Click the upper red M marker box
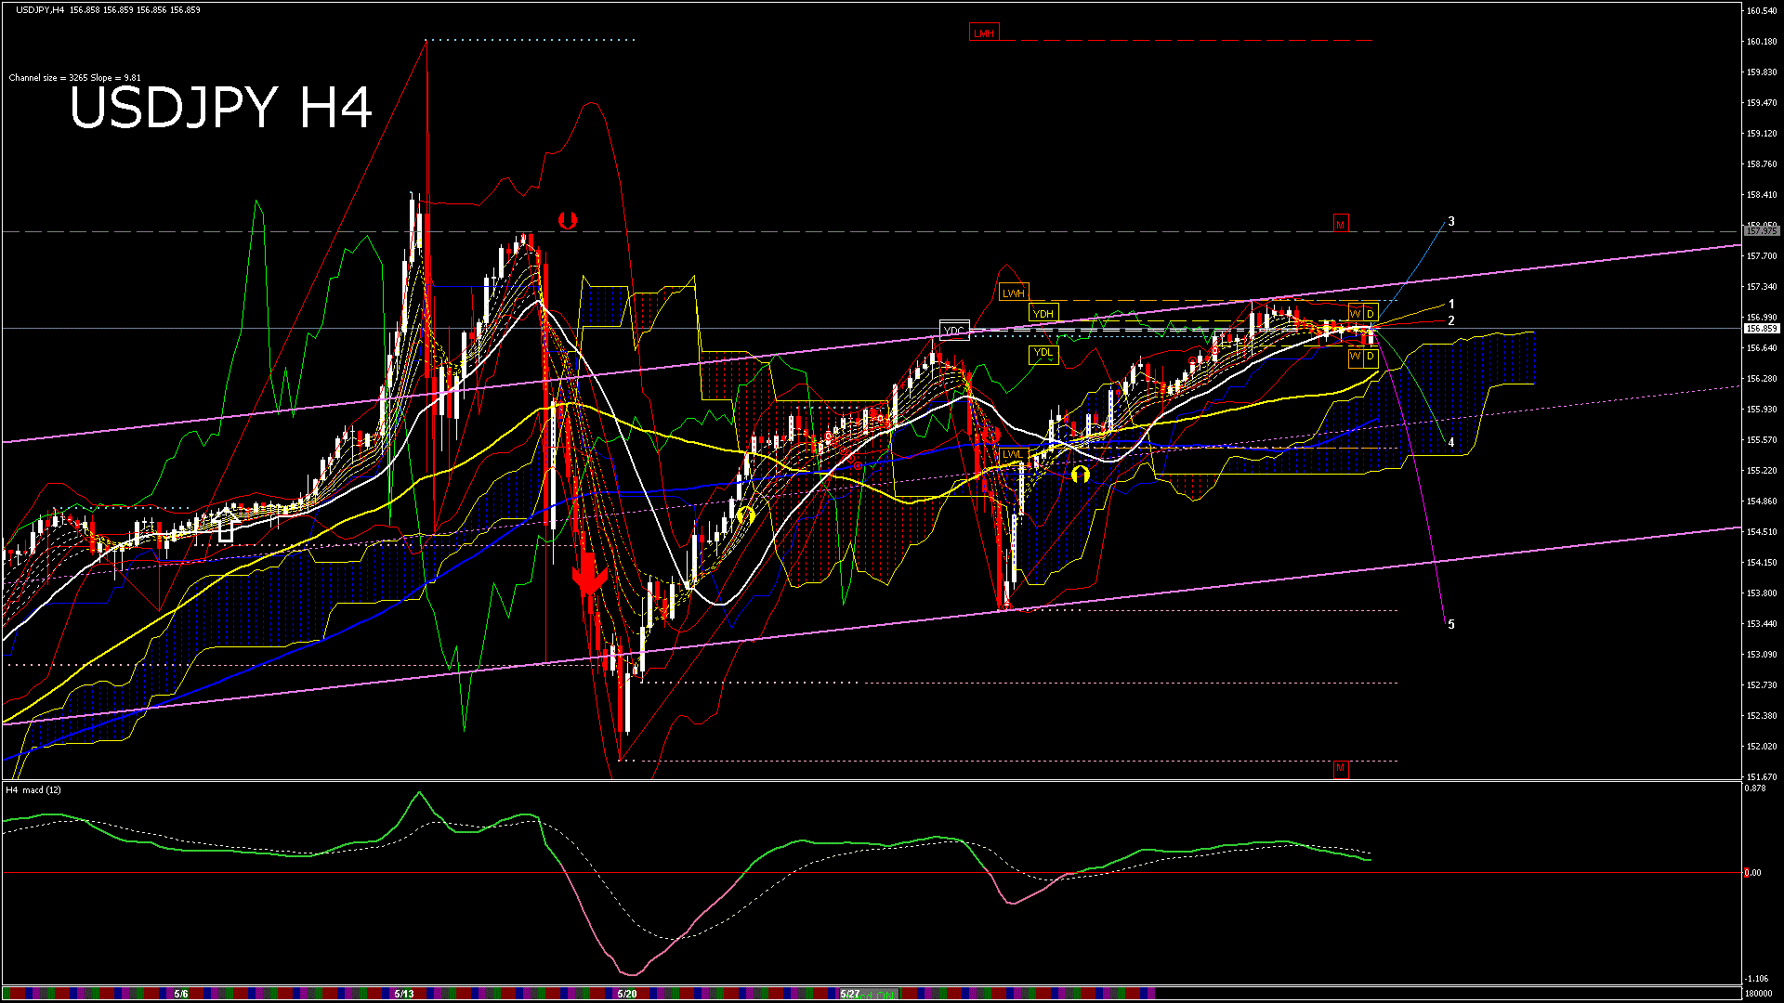1784x1003 pixels. coord(1340,224)
